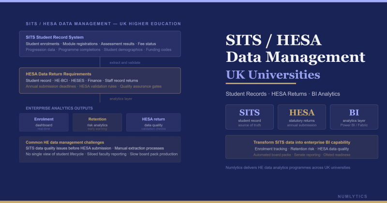This screenshot has width=387, height=203.
Task: Click the SITS student record card
Action: pos(250,117)
